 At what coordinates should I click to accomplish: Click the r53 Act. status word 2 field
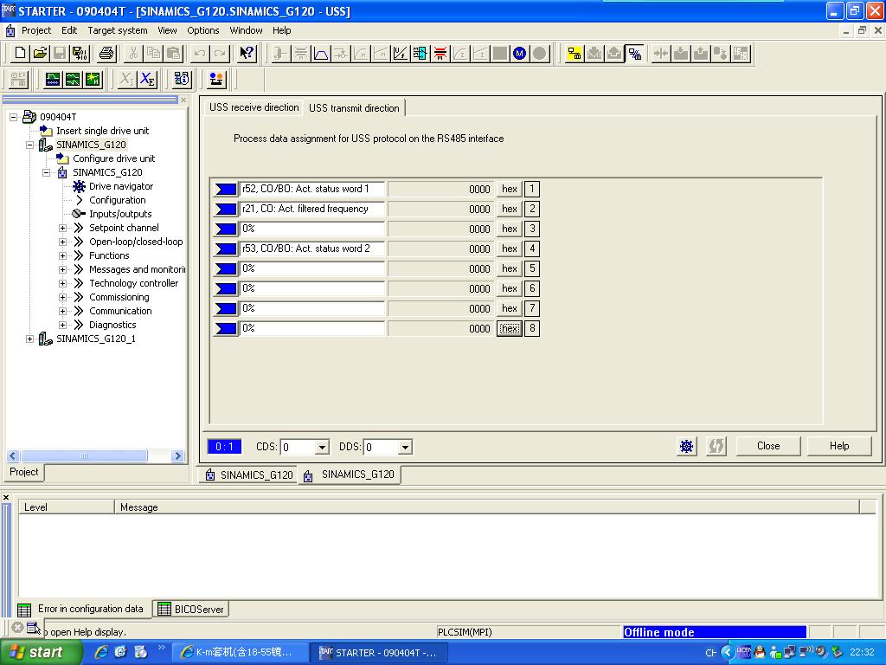pos(312,249)
